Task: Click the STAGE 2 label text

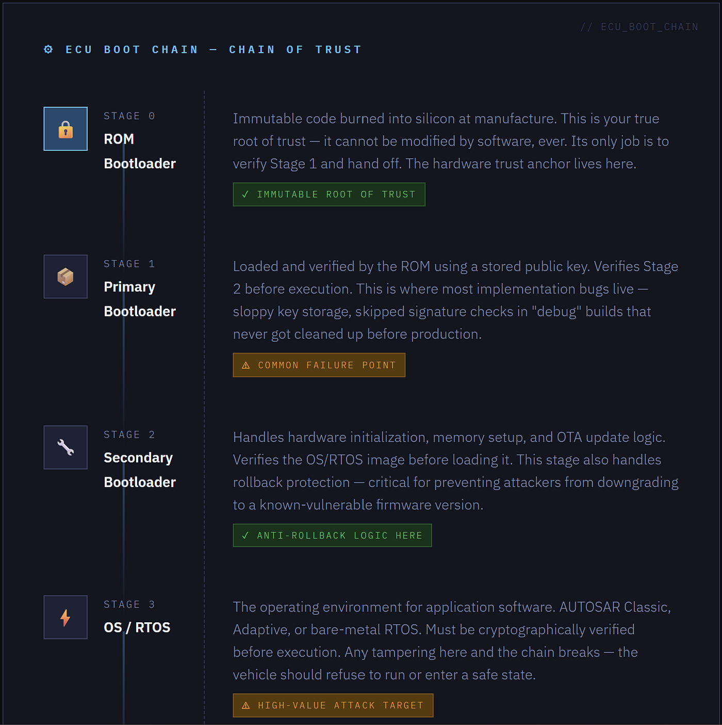Action: (129, 434)
